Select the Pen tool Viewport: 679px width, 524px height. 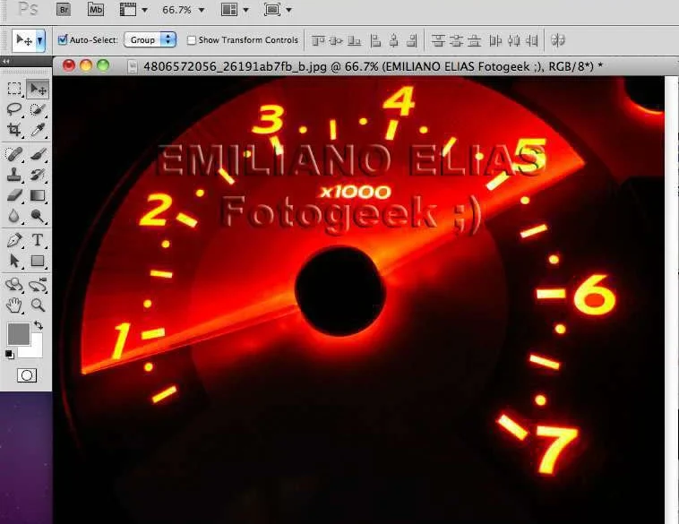[14, 240]
